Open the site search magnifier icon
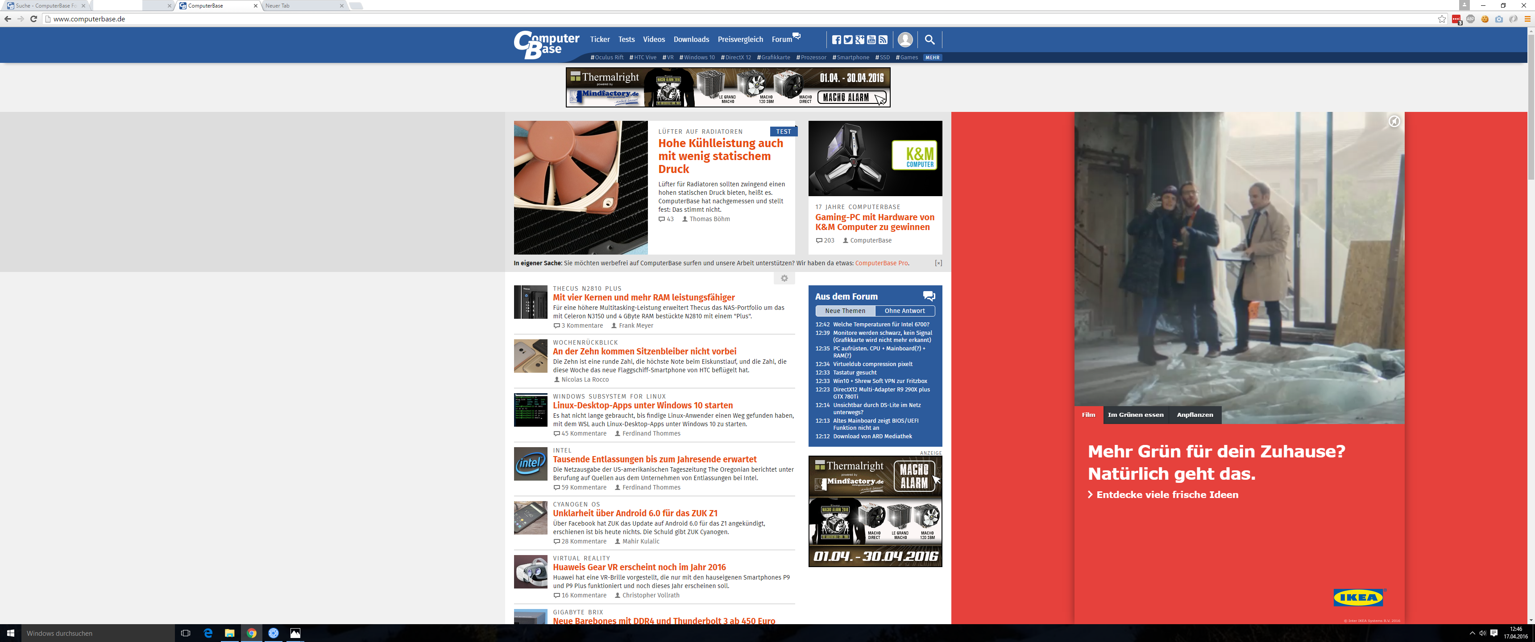The image size is (1535, 642). [929, 40]
